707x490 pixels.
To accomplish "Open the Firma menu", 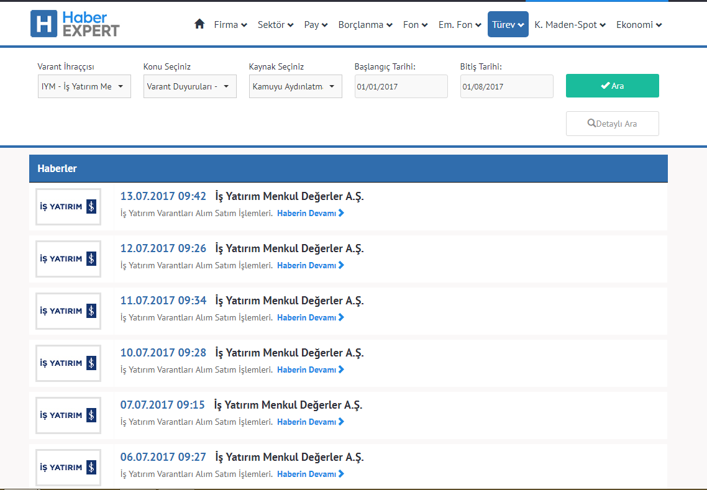I will 230,25.
